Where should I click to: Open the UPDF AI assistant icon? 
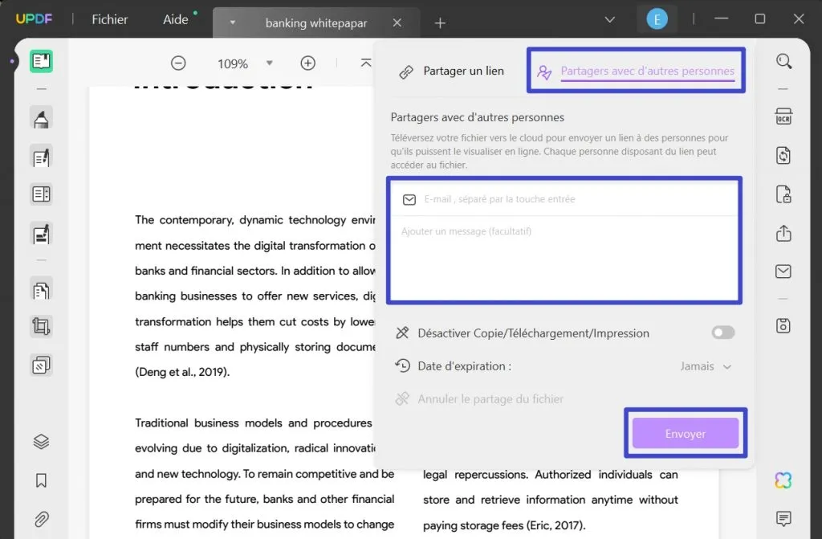tap(783, 480)
